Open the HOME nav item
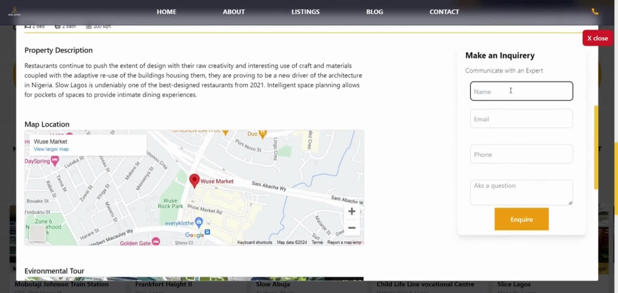This screenshot has width=618, height=293. (166, 12)
